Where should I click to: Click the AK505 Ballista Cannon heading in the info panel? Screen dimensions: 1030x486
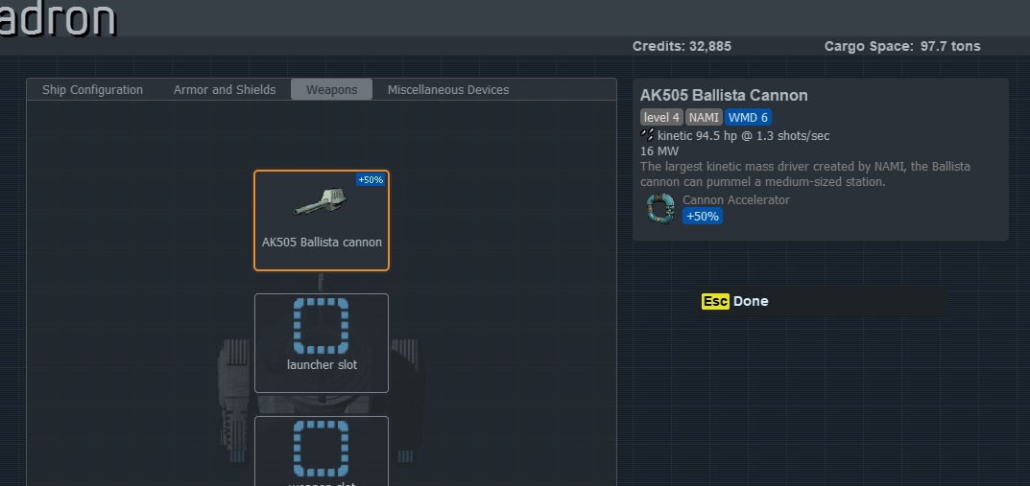724,96
